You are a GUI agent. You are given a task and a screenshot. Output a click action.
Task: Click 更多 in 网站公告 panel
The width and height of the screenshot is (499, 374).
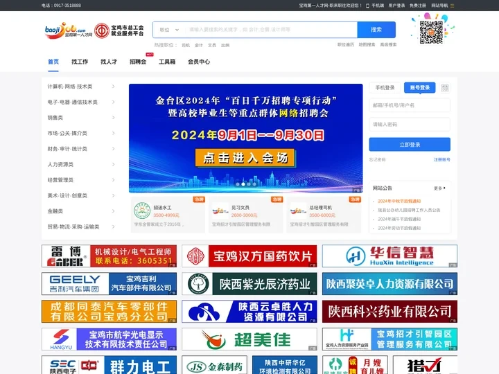(x=439, y=188)
